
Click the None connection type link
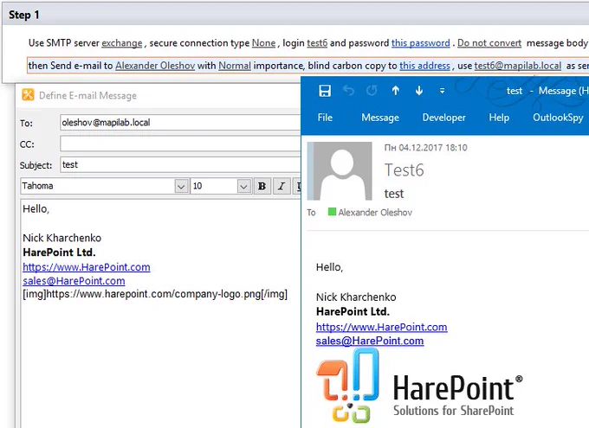point(263,43)
